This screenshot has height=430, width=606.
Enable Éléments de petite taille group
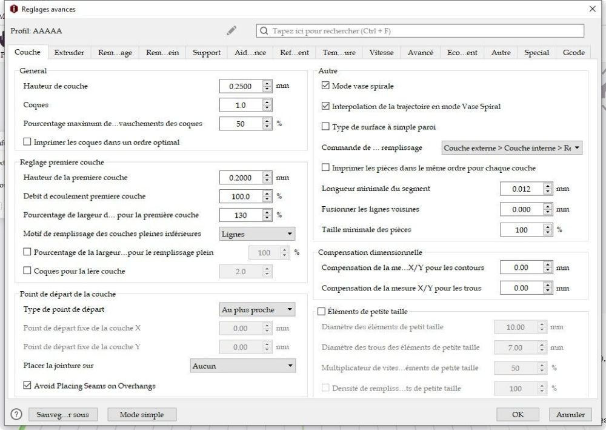tap(321, 311)
